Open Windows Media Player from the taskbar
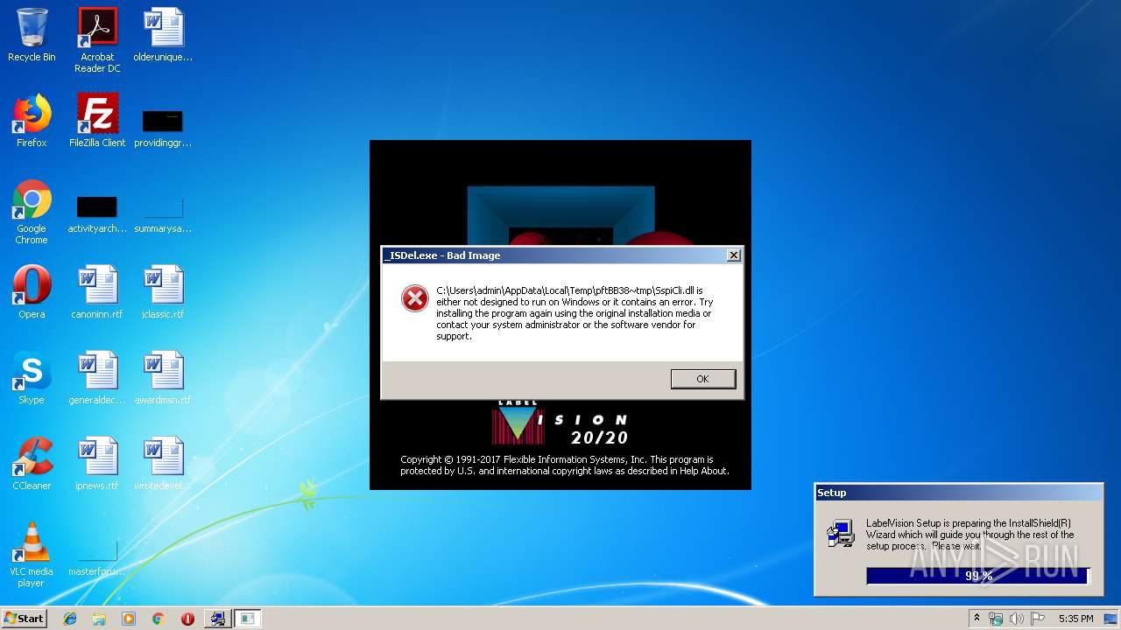 click(129, 619)
